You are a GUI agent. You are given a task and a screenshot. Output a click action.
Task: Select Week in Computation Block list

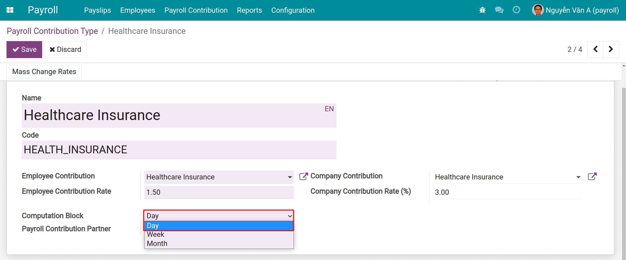click(x=156, y=235)
